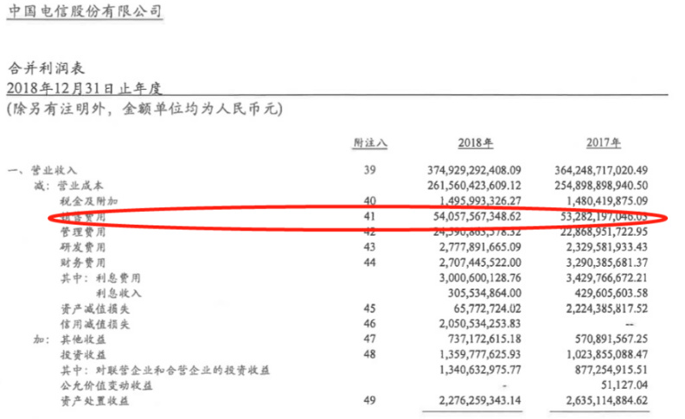Select the currency unit note 金额单位均为人民币元
The height and width of the screenshot is (419, 685).
pos(199,109)
